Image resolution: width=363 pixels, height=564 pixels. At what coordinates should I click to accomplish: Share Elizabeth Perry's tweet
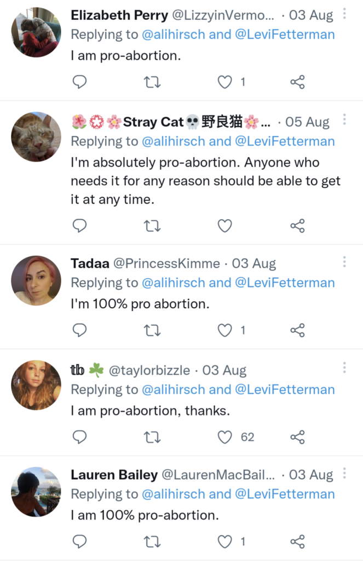coord(297,82)
